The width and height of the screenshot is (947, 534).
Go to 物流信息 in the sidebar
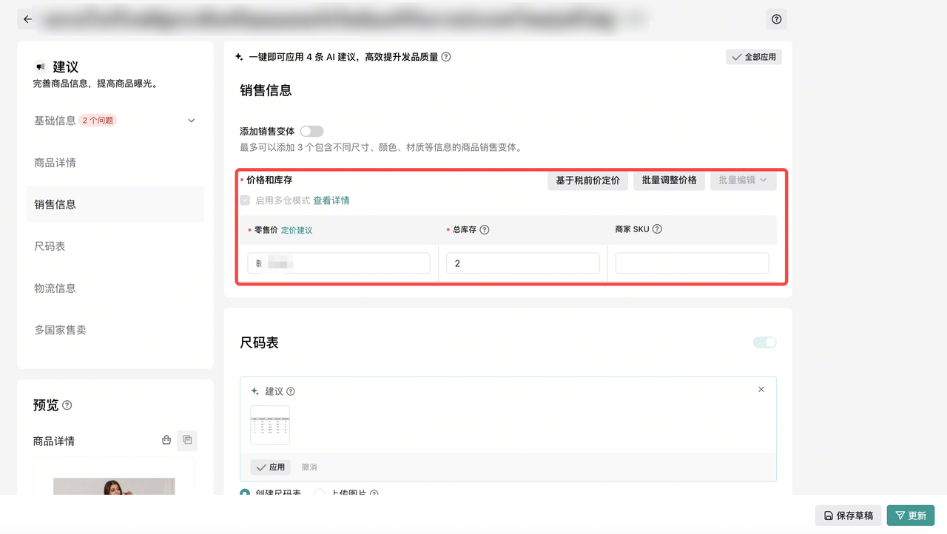click(x=55, y=288)
